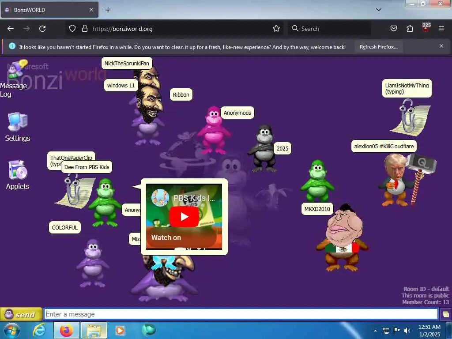Open the Firefox hamburger menu
The image size is (452, 339).
tap(441, 29)
